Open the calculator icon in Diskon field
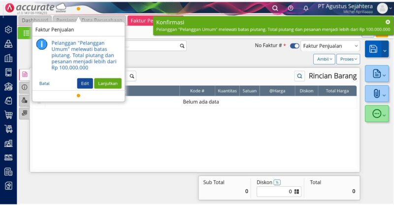Image resolution: width=394 pixels, height=205 pixels. point(297,191)
